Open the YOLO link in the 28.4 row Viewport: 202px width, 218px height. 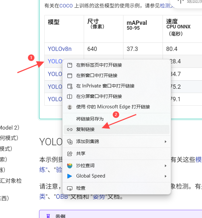(x=55, y=61)
